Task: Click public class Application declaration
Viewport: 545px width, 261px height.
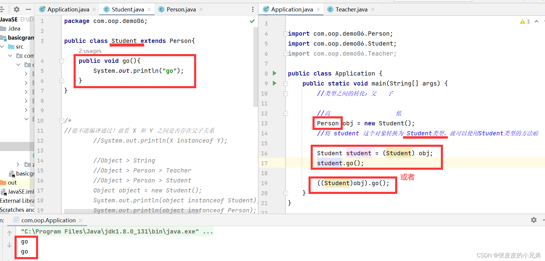Action: click(x=335, y=73)
